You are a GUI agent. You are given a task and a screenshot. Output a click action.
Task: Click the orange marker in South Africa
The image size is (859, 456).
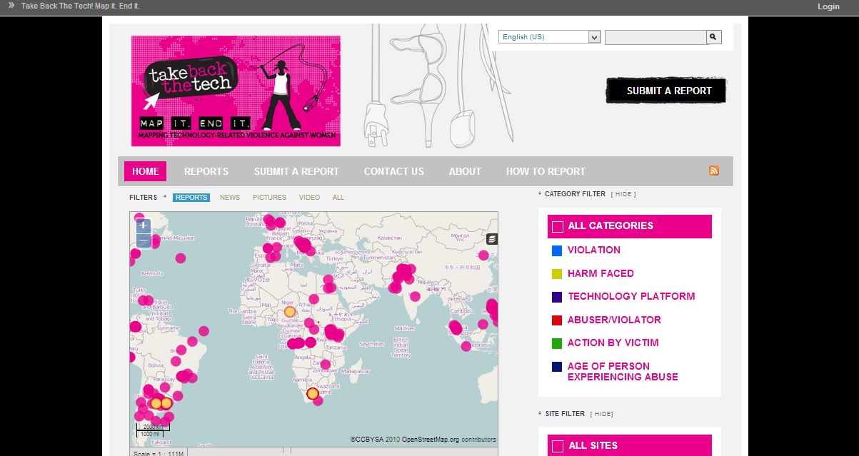point(312,393)
